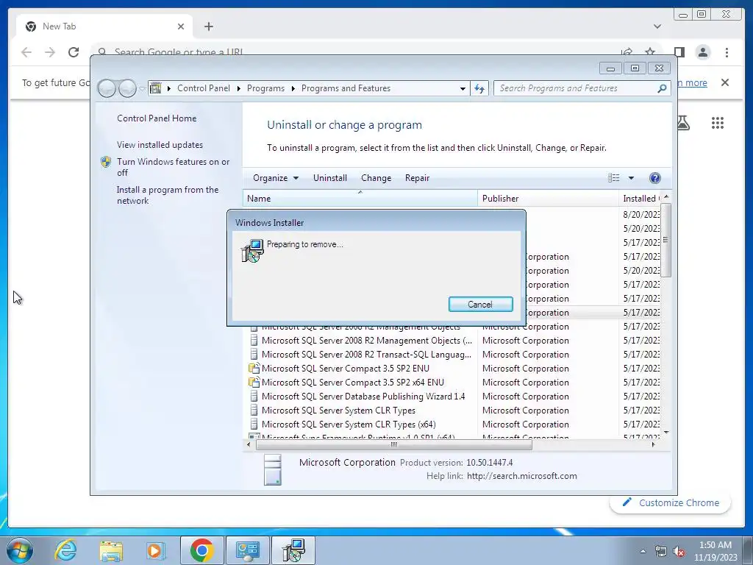The image size is (753, 565).
Task: Select Microsoft SQL Server Compact 3.5 SP2 x64 ENU
Action: click(352, 383)
